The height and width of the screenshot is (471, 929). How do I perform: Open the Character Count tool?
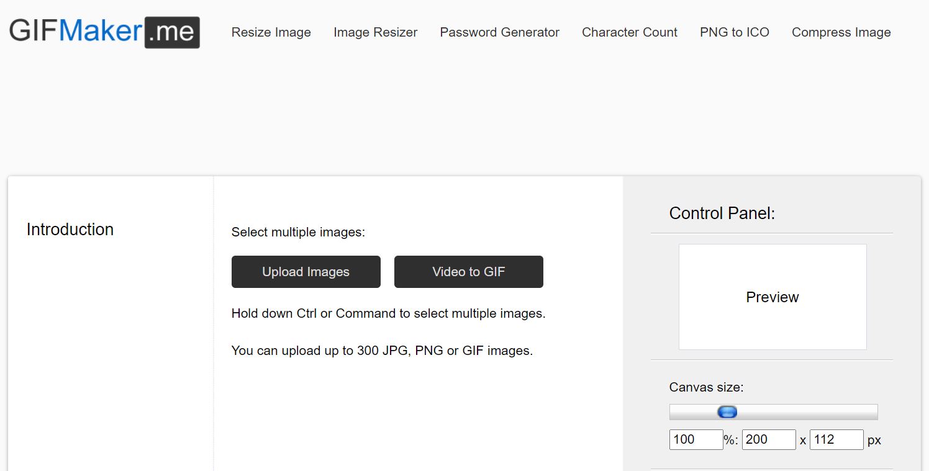pyautogui.click(x=629, y=32)
